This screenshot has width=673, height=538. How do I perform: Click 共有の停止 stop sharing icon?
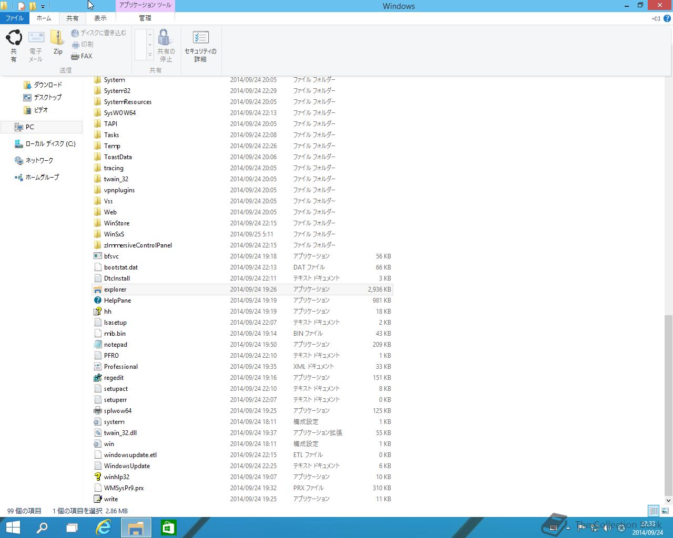coord(166,45)
